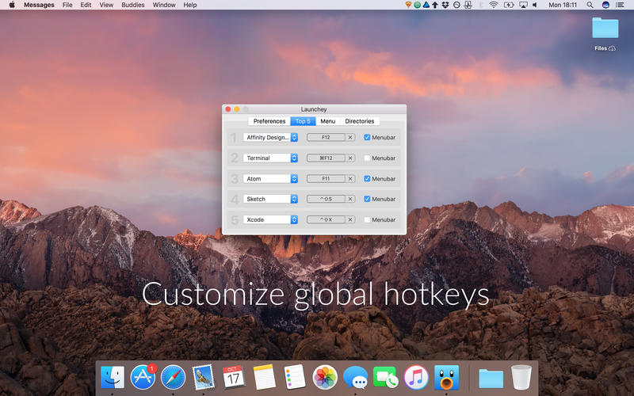
Task: Click the Mon 18:11 clock
Action: 563,5
